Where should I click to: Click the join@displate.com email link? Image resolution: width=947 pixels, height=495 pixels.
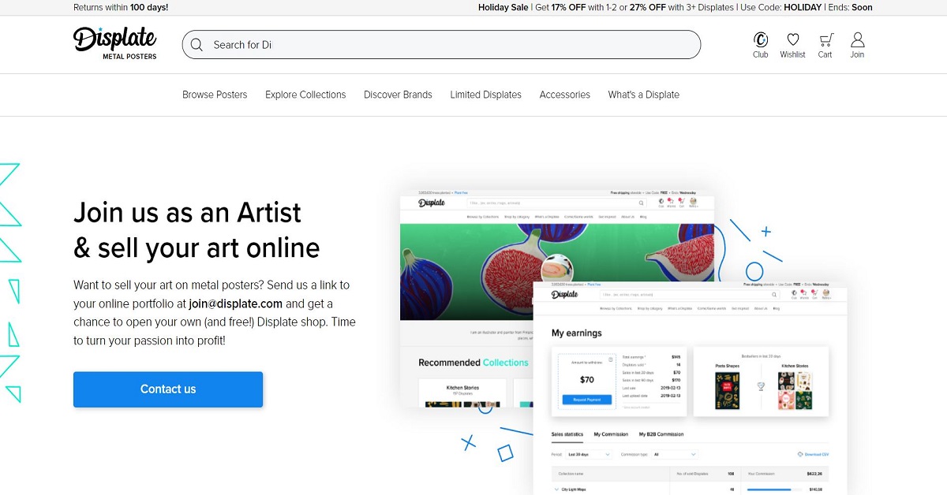coord(235,303)
